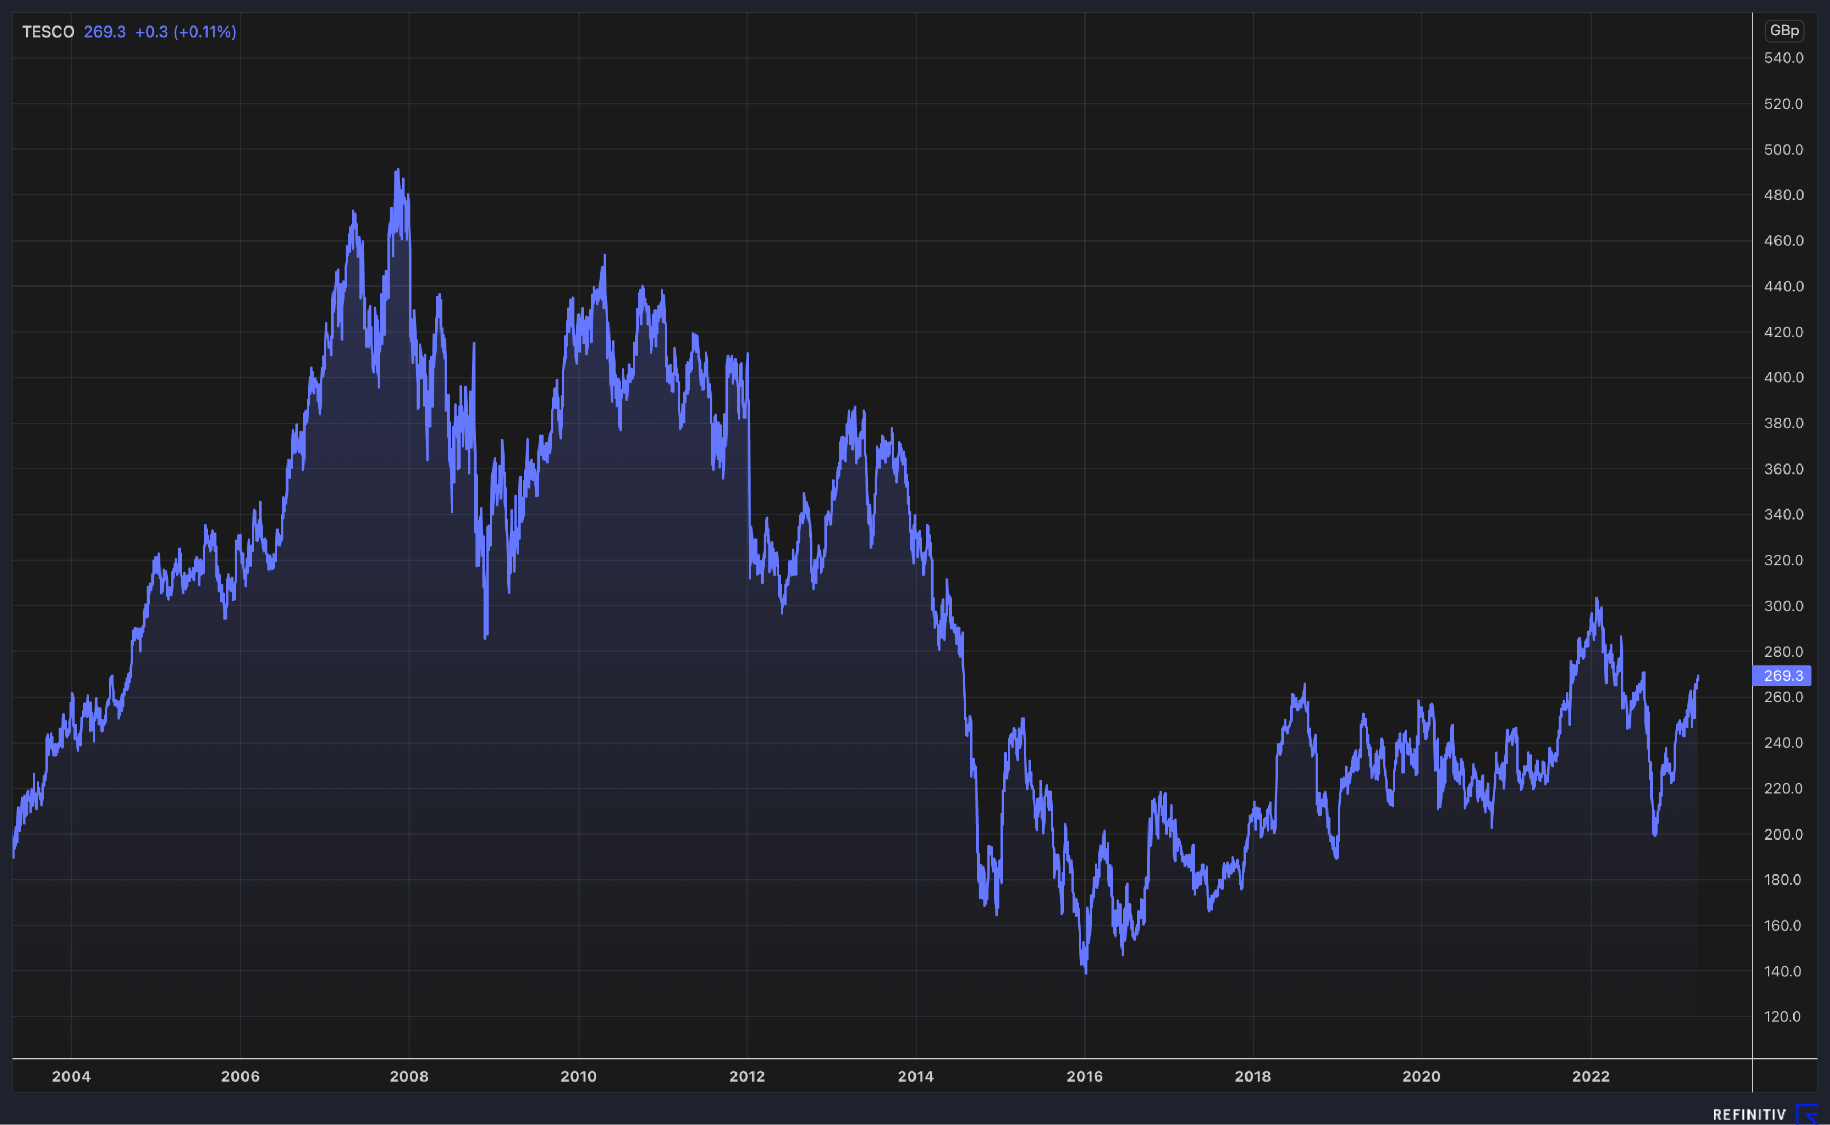The height and width of the screenshot is (1125, 1830).
Task: Select the 269.3 price in header
Action: pyautogui.click(x=105, y=32)
